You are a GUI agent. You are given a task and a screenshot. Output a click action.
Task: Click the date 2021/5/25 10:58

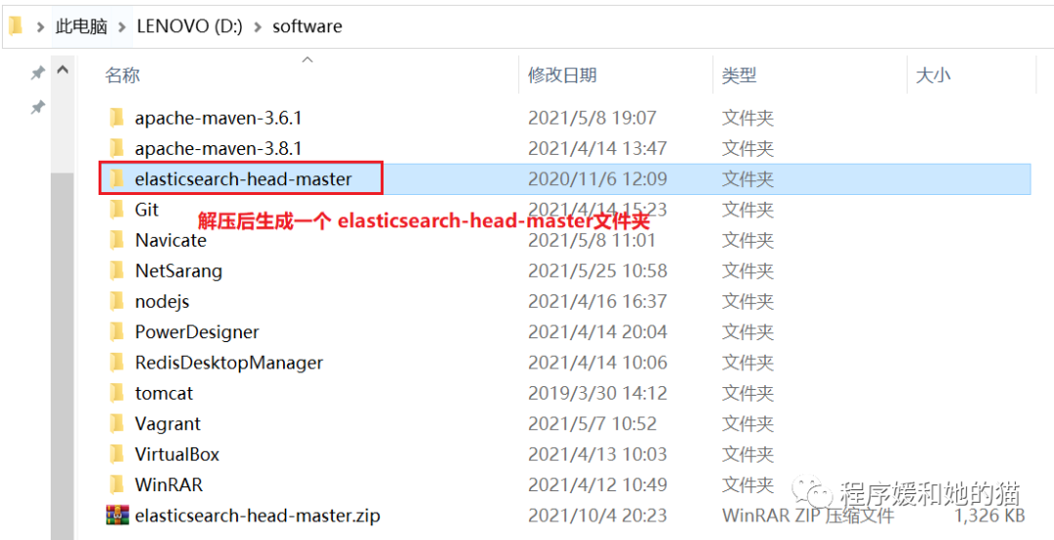[x=597, y=271]
